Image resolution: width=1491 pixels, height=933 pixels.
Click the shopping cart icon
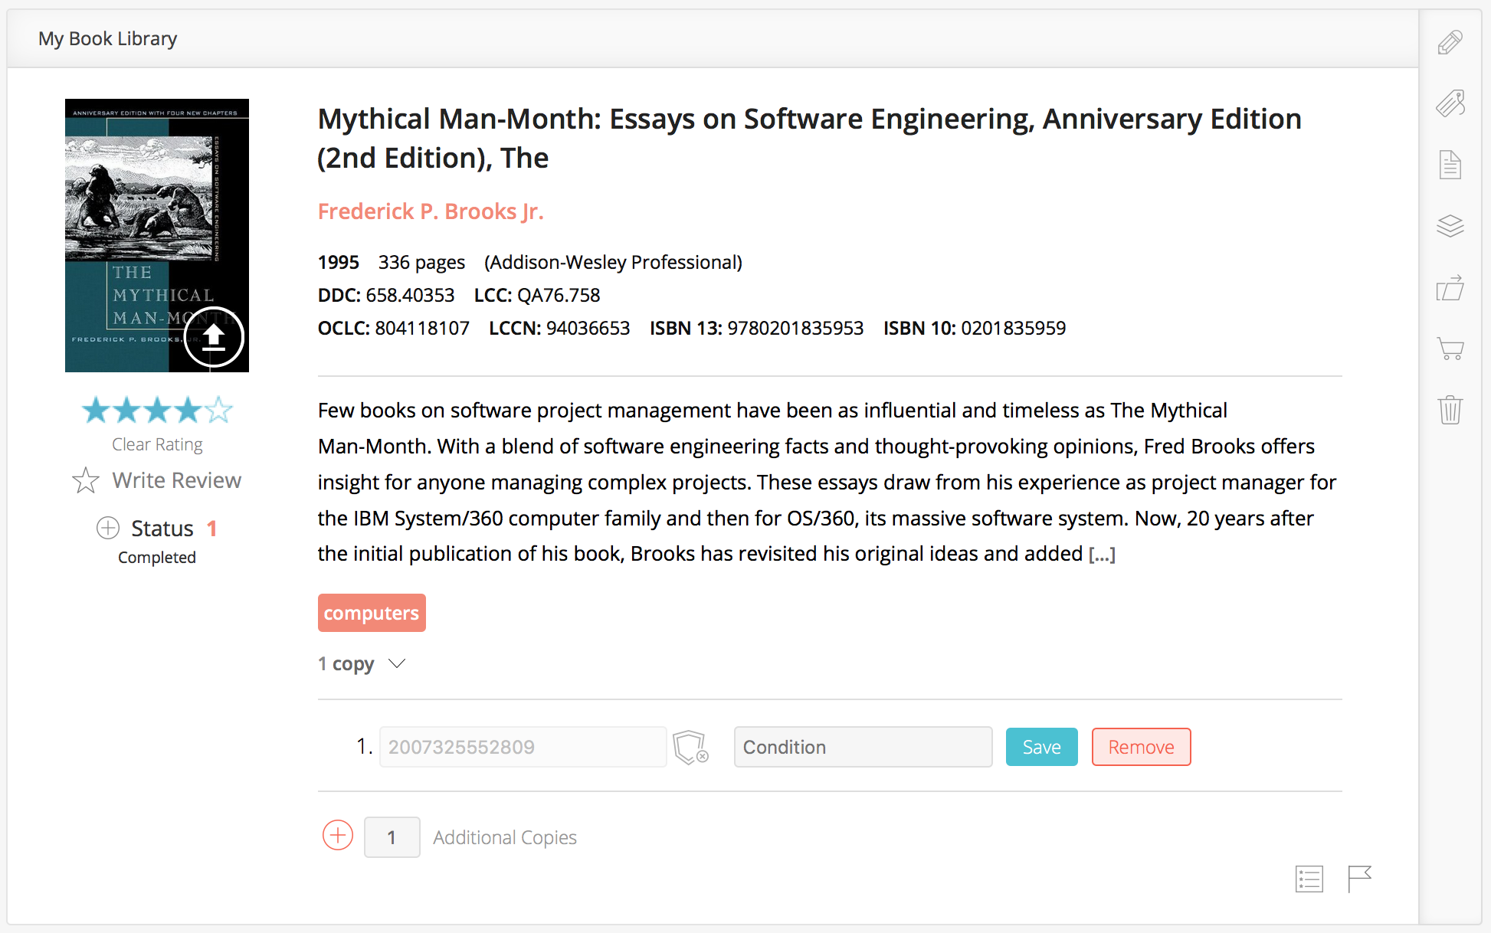coord(1450,349)
